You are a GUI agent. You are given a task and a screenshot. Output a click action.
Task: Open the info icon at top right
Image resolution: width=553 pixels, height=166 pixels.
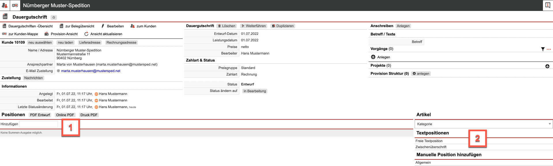click(548, 5)
